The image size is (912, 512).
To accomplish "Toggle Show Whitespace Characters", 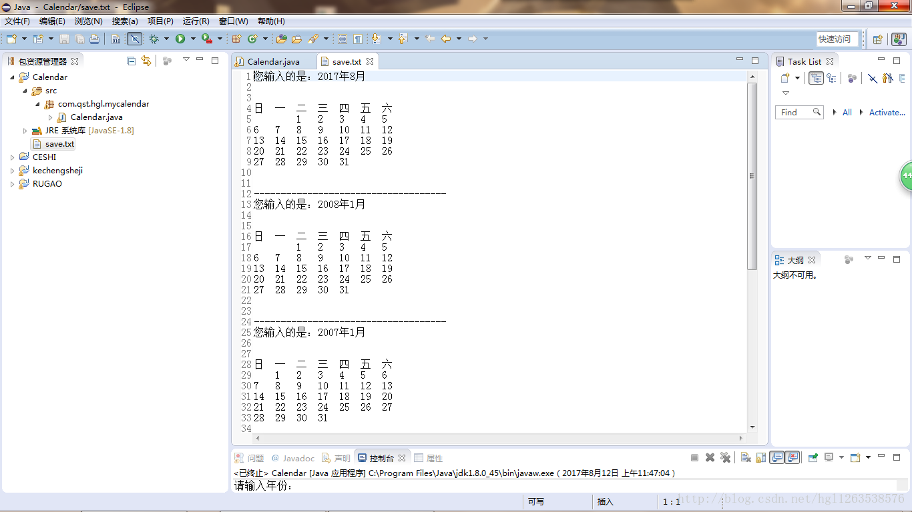I will tap(358, 39).
